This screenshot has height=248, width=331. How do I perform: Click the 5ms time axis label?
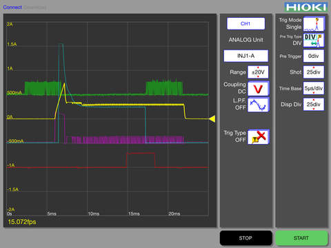52,214
